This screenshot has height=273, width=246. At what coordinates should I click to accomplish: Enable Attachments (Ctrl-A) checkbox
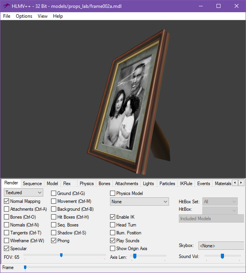6,209
